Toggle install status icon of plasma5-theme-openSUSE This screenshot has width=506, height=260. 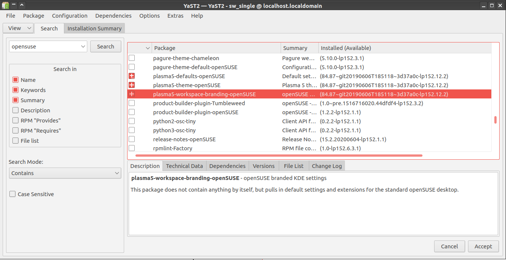pyautogui.click(x=132, y=85)
